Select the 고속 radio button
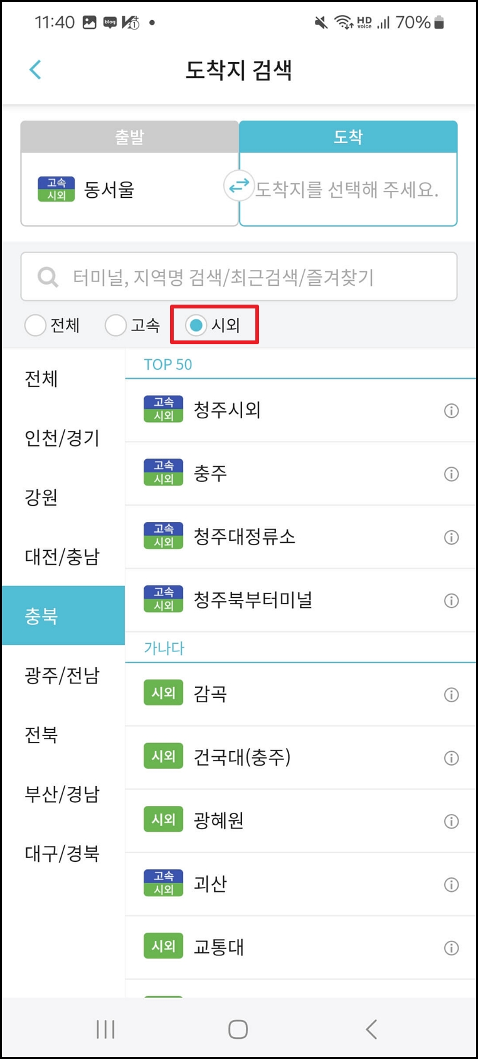This screenshot has width=478, height=1059. 115,325
